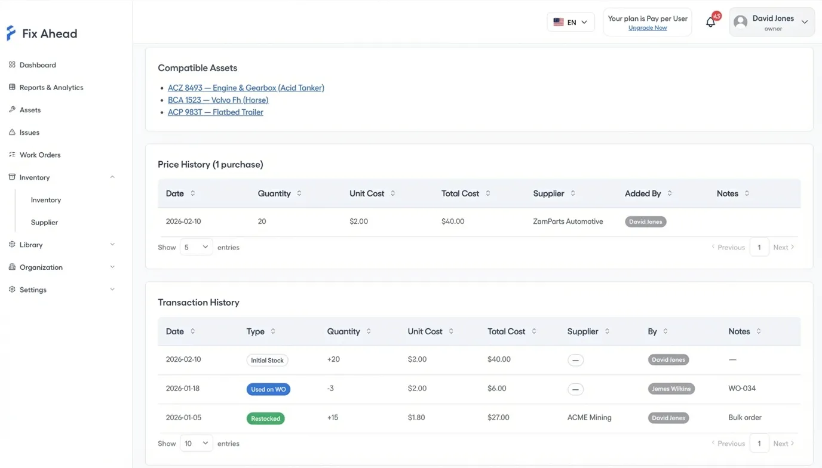
Task: Open the Show entries dropdown in Price History
Action: pyautogui.click(x=196, y=247)
